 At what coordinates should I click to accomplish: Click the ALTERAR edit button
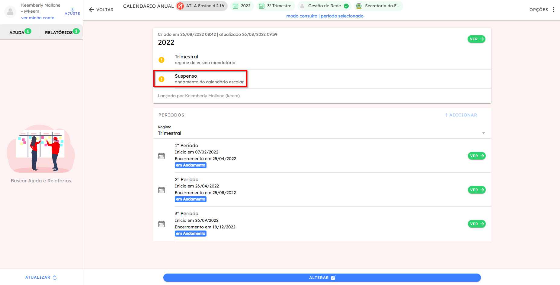tap(322, 278)
